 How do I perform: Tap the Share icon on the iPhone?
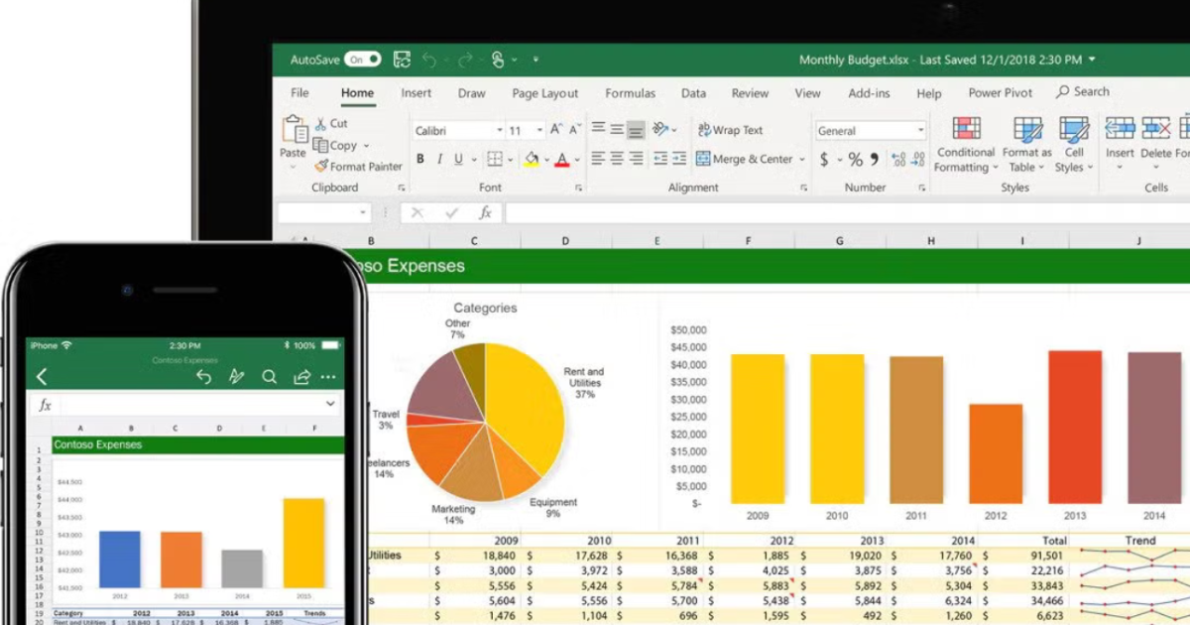[x=301, y=377]
